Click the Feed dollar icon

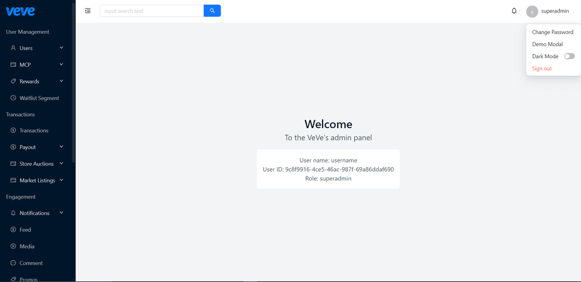click(x=13, y=230)
